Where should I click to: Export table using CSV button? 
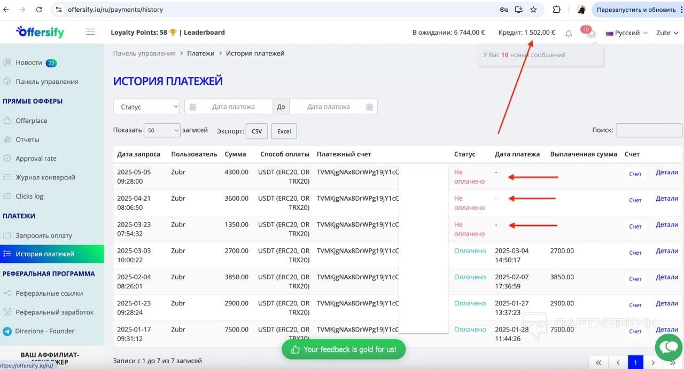(256, 131)
